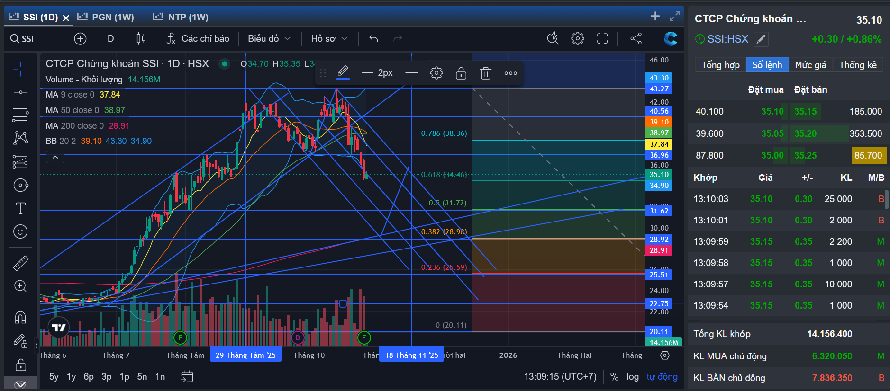This screenshot has height=391, width=890.
Task: Switch to the PGN (1W) chart tab
Action: [106, 17]
